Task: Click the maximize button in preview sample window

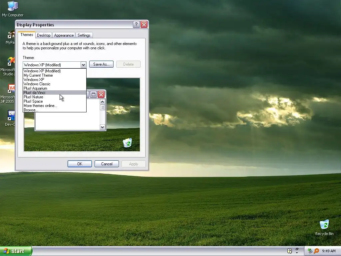Action: point(94,94)
